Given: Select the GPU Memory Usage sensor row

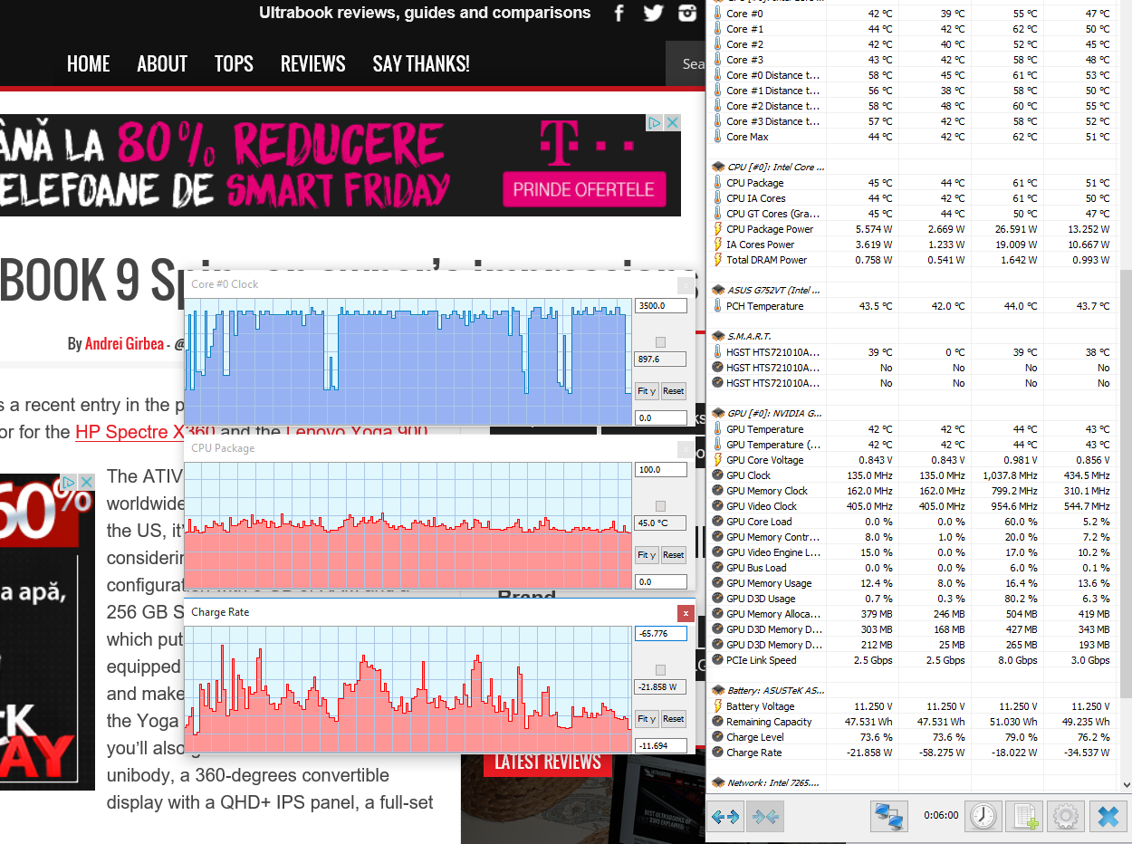Looking at the screenshot, I should 912,583.
